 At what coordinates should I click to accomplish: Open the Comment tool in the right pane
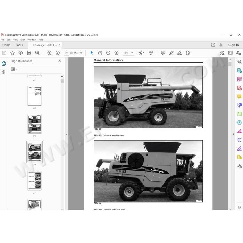pyautogui.click(x=239, y=97)
